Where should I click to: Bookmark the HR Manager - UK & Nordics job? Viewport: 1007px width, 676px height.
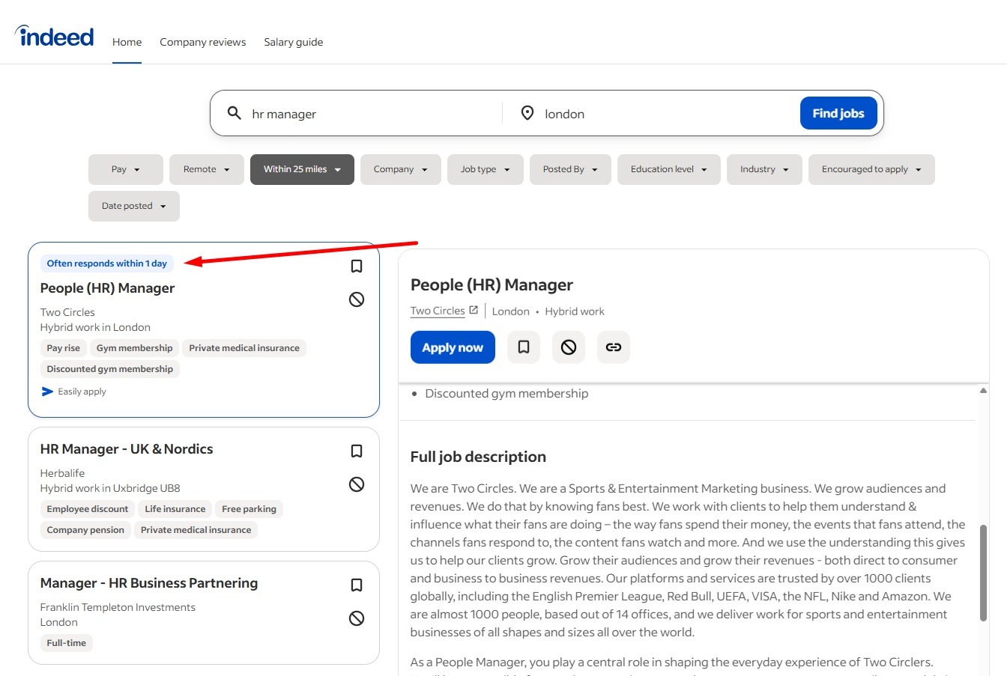tap(357, 451)
